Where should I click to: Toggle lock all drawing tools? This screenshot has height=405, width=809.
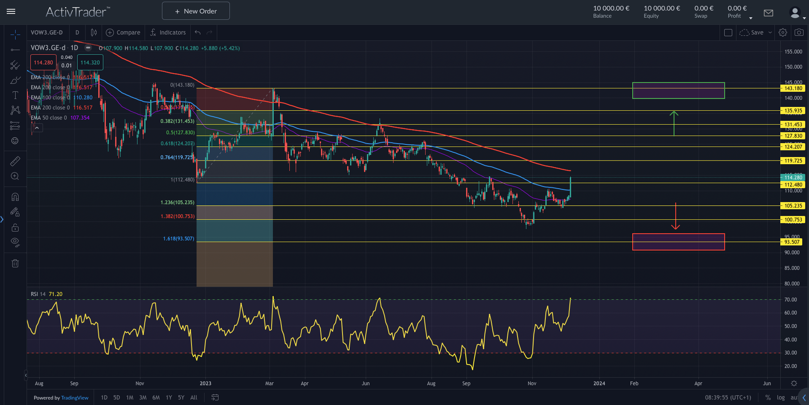pyautogui.click(x=15, y=228)
